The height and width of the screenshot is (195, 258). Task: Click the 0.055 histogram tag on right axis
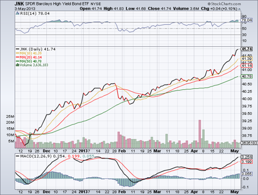(247, 174)
